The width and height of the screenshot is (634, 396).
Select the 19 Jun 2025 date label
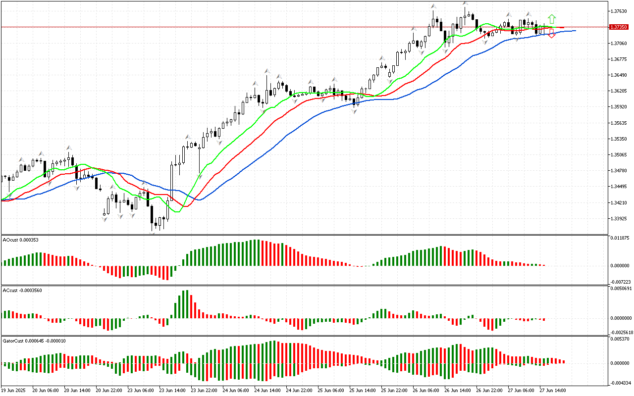14,390
